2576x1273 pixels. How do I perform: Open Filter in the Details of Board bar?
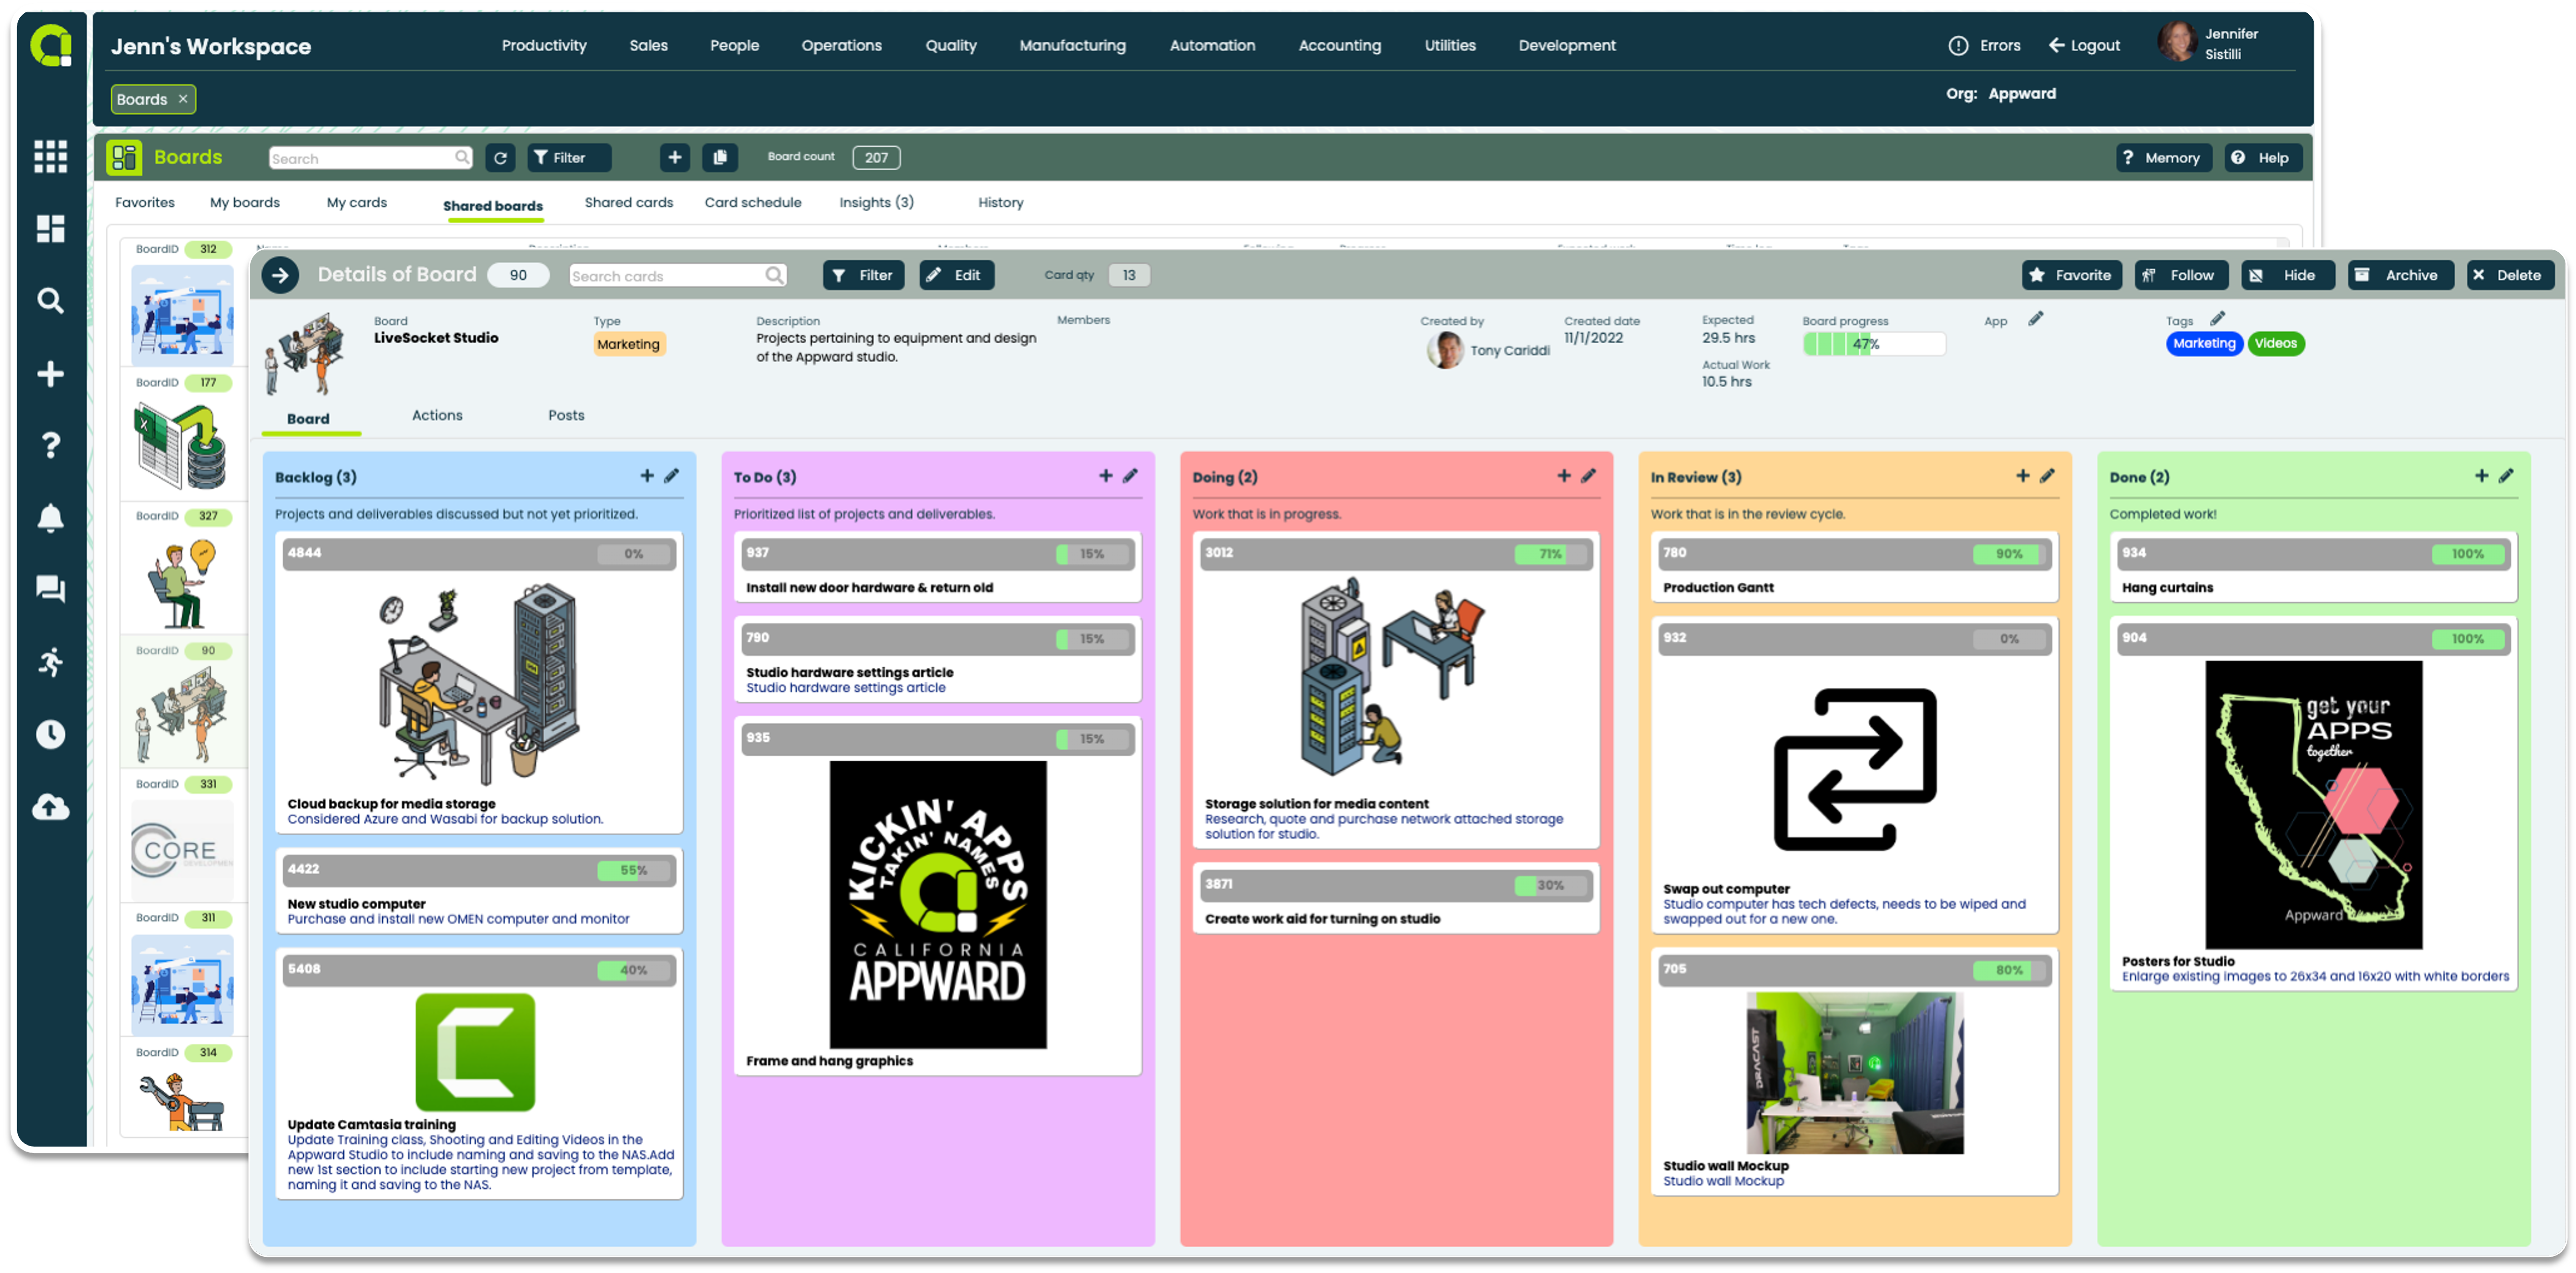click(864, 275)
